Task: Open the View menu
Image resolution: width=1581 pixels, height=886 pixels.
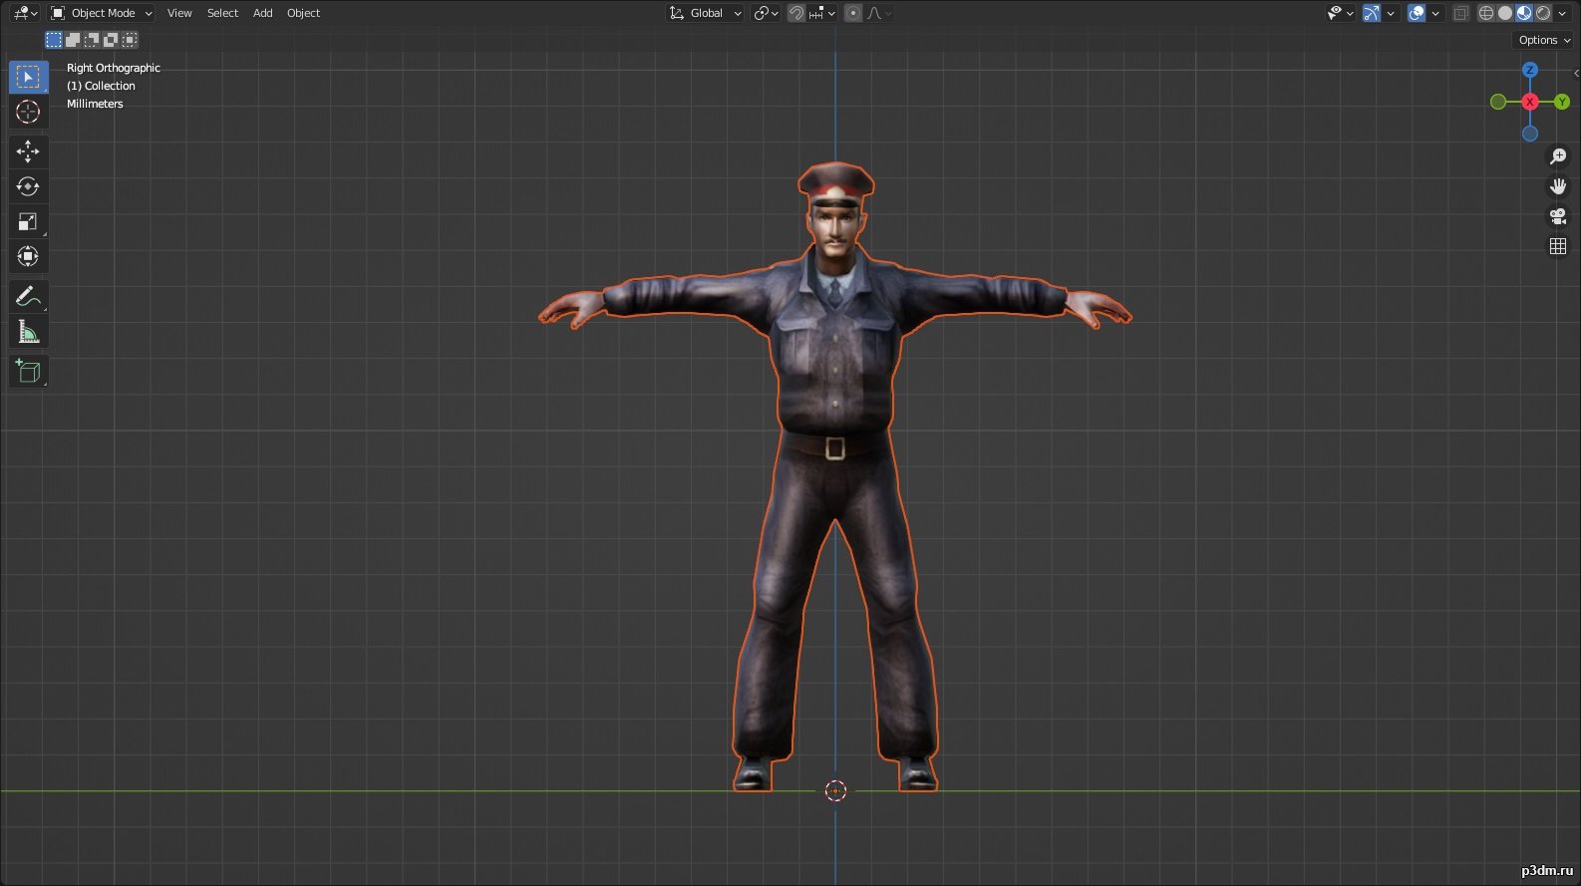Action: click(179, 13)
